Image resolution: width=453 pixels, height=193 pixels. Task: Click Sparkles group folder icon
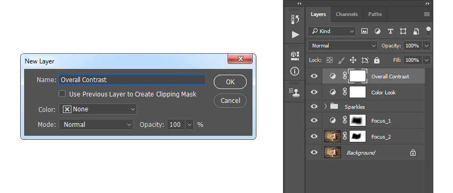pyautogui.click(x=334, y=106)
